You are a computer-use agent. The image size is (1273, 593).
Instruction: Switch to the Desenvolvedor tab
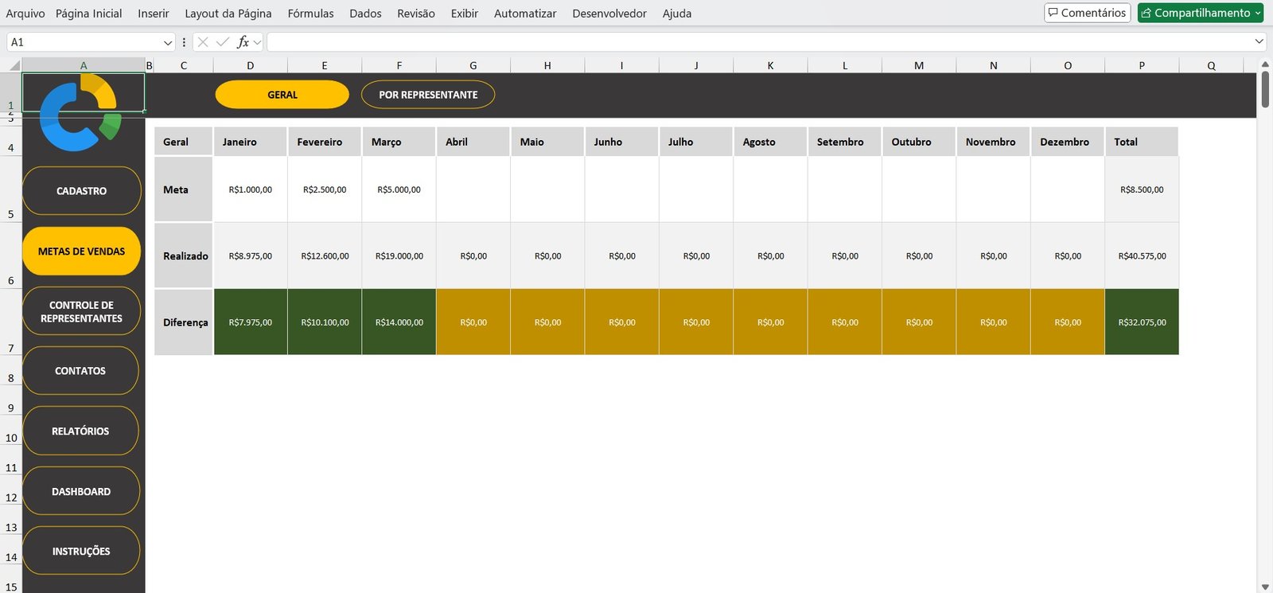[x=609, y=14]
